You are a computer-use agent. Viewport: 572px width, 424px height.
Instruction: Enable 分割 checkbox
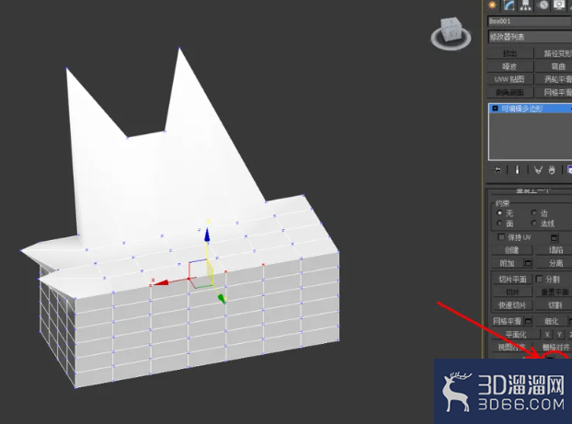(539, 279)
